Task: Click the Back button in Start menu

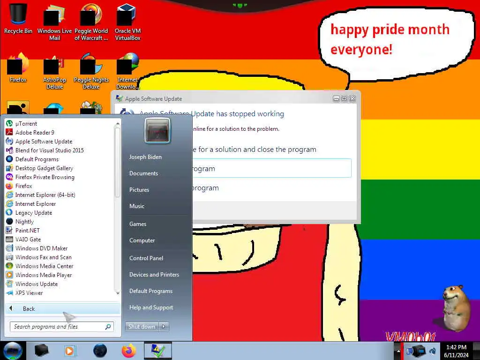Action: click(63, 308)
